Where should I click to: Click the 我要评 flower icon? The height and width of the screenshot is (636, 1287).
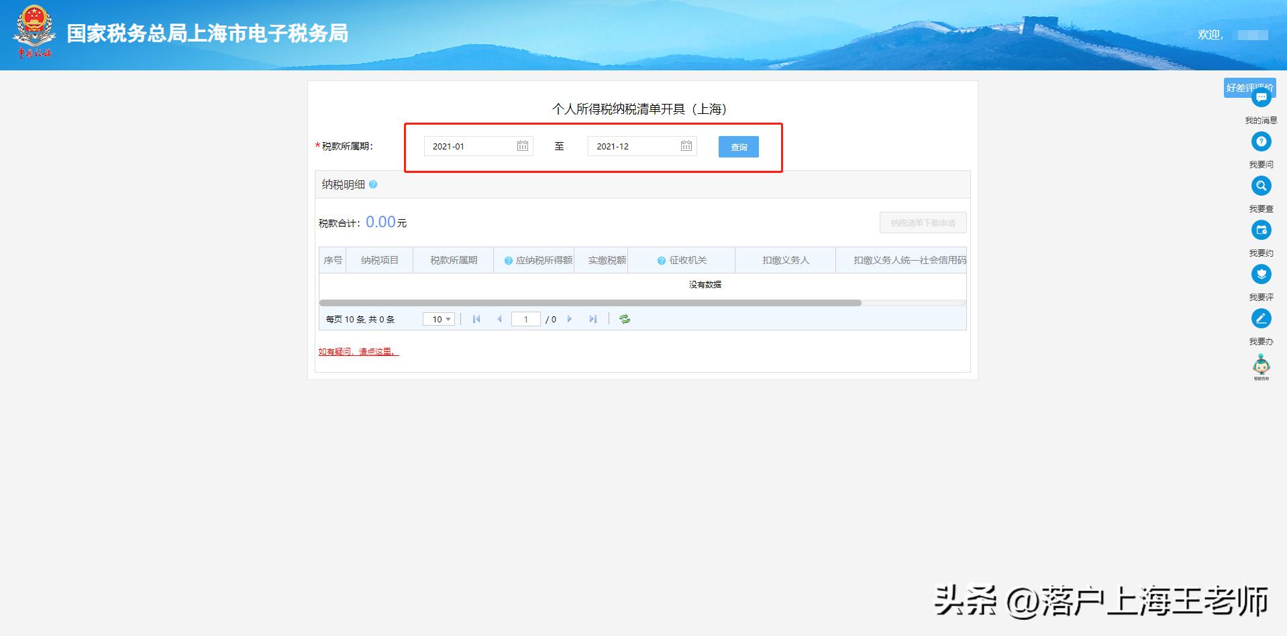tap(1262, 274)
